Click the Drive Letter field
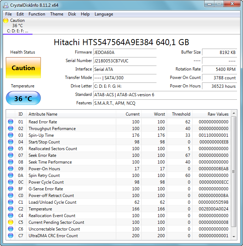 [x=125, y=86]
